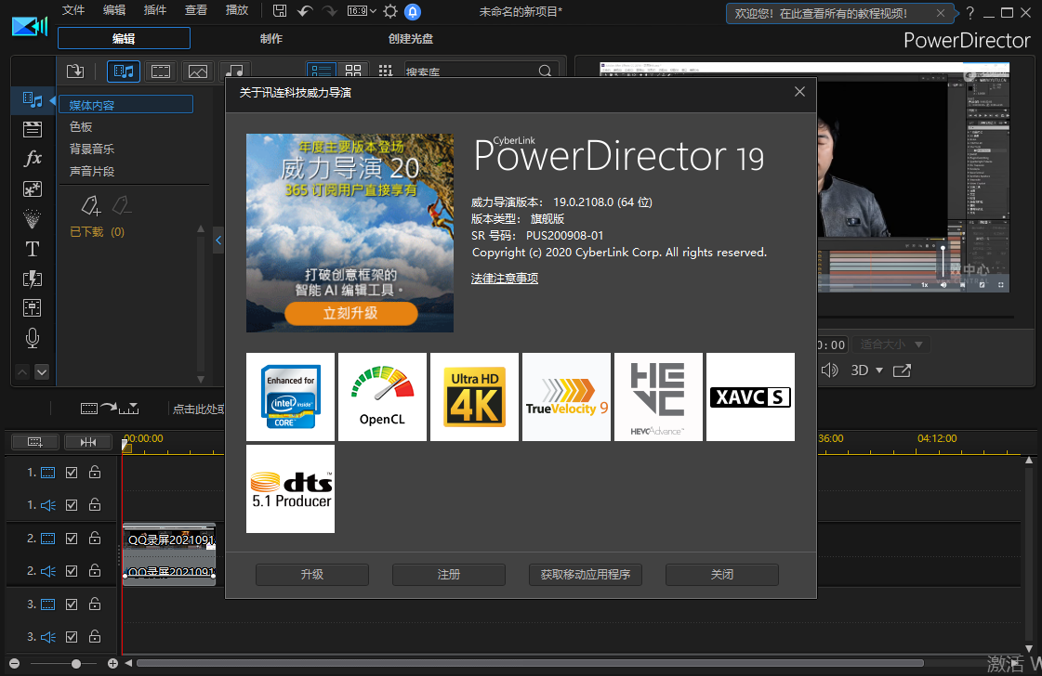
Task: Open the preview fit size dropdown
Action: 891,344
